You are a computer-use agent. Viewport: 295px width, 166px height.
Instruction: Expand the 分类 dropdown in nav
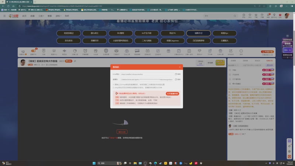tap(41, 16)
